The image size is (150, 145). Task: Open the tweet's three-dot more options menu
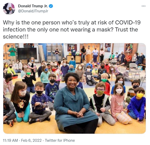(143, 6)
